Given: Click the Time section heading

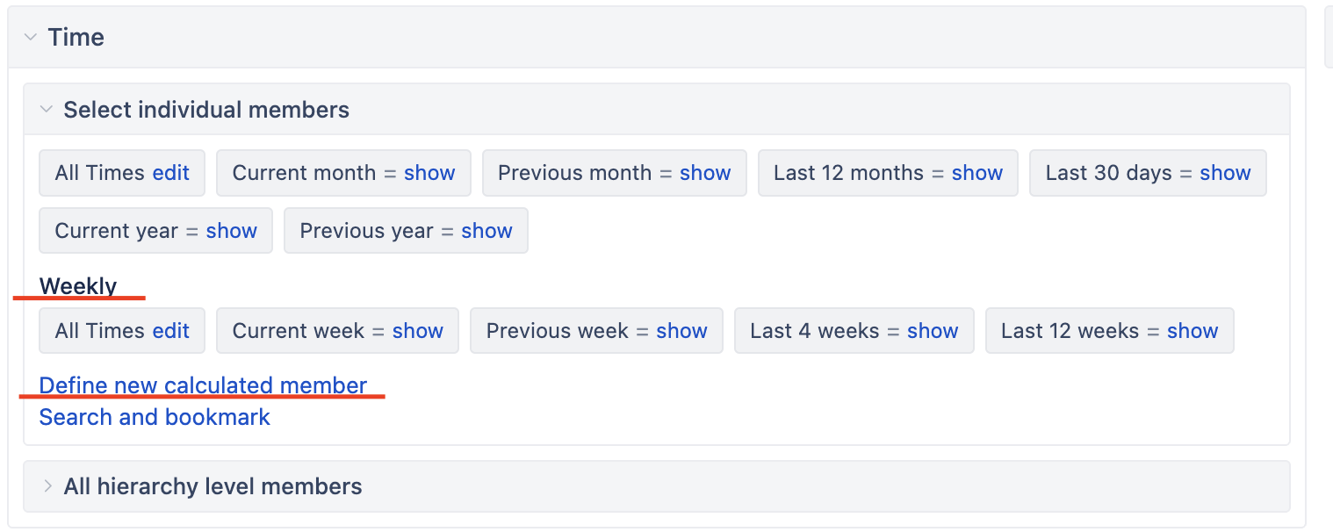Looking at the screenshot, I should 76,38.
